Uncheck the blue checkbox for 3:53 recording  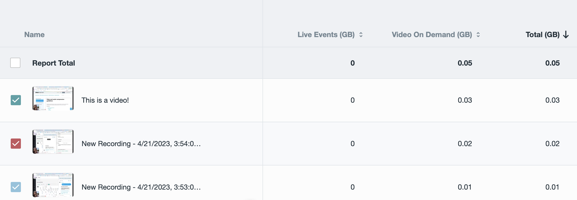pyautogui.click(x=16, y=187)
